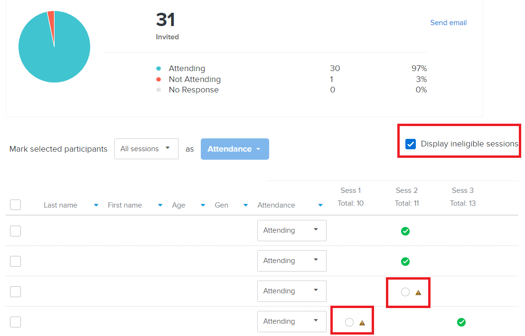Click Total: 10 under Sess 1
The height and width of the screenshot is (336, 525).
point(351,203)
